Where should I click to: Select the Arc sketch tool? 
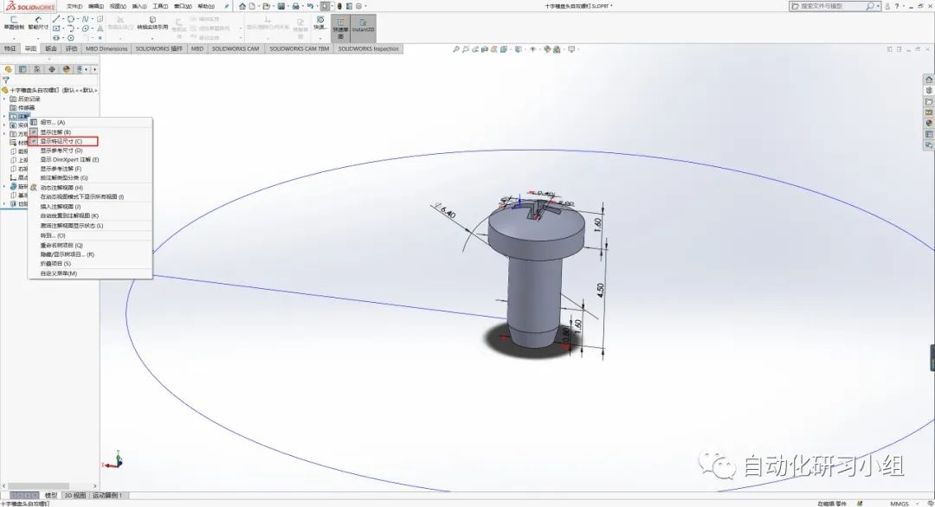71,29
